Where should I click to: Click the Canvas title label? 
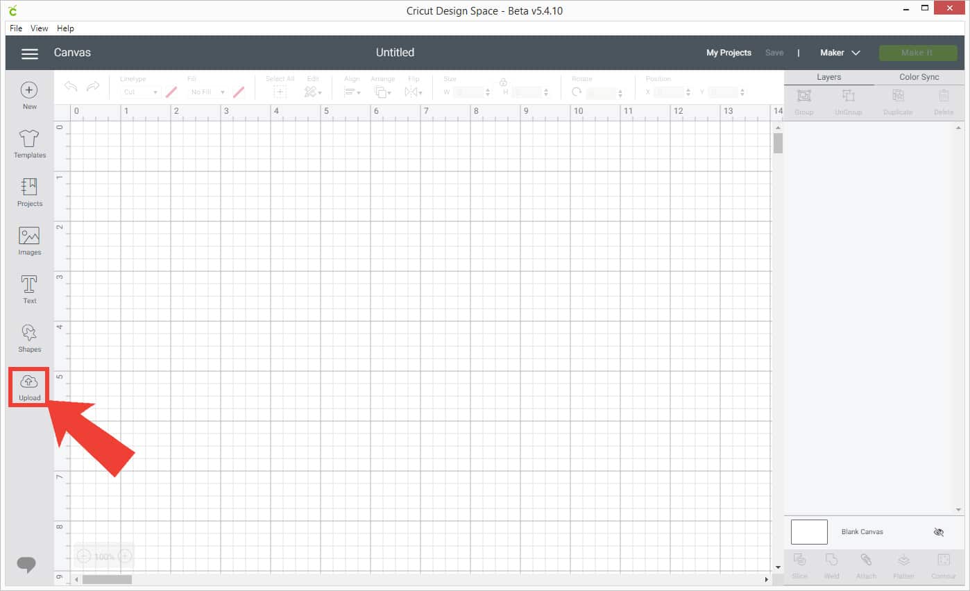click(72, 53)
